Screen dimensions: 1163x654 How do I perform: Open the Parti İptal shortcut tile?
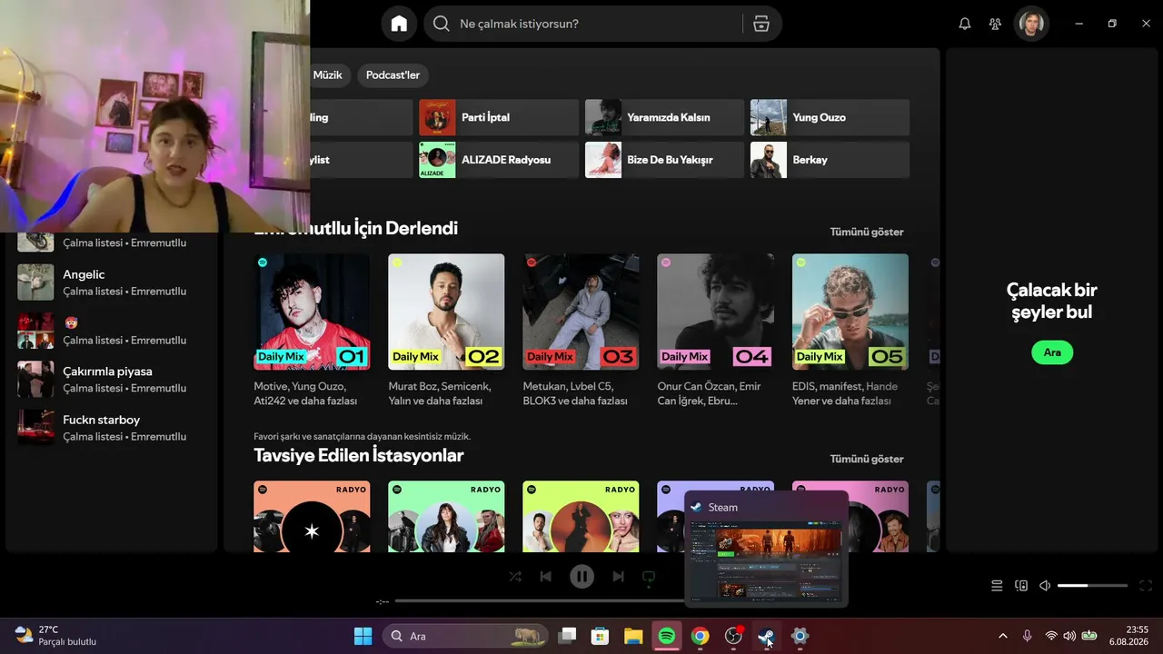point(499,117)
